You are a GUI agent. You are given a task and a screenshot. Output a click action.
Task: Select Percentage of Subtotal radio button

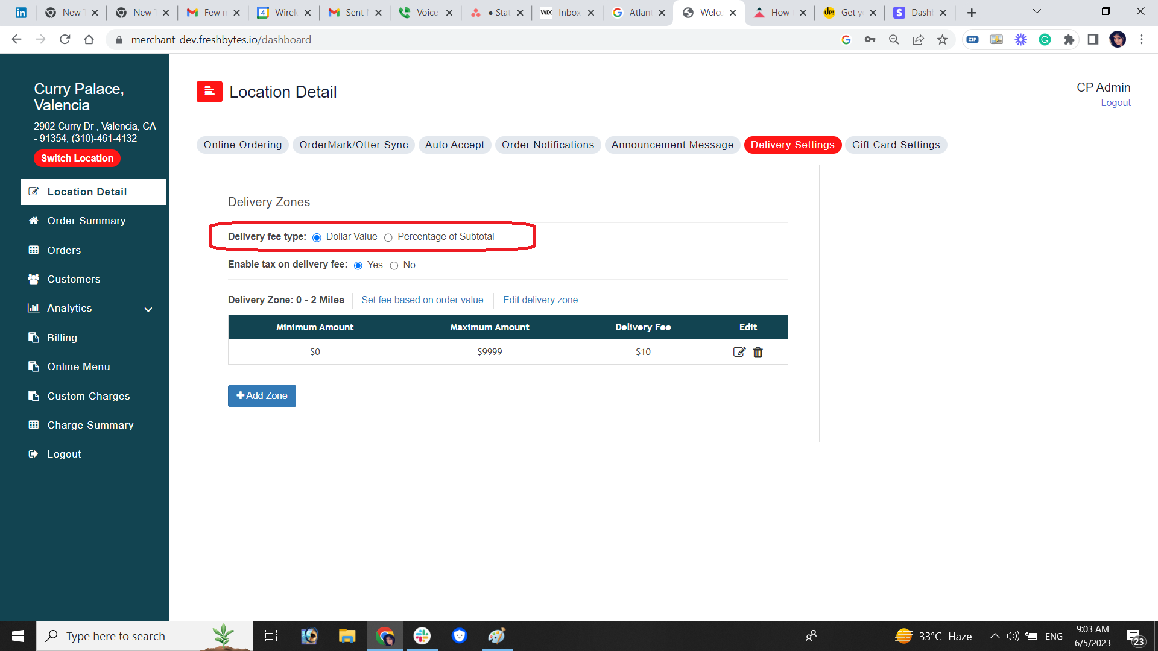pos(388,237)
